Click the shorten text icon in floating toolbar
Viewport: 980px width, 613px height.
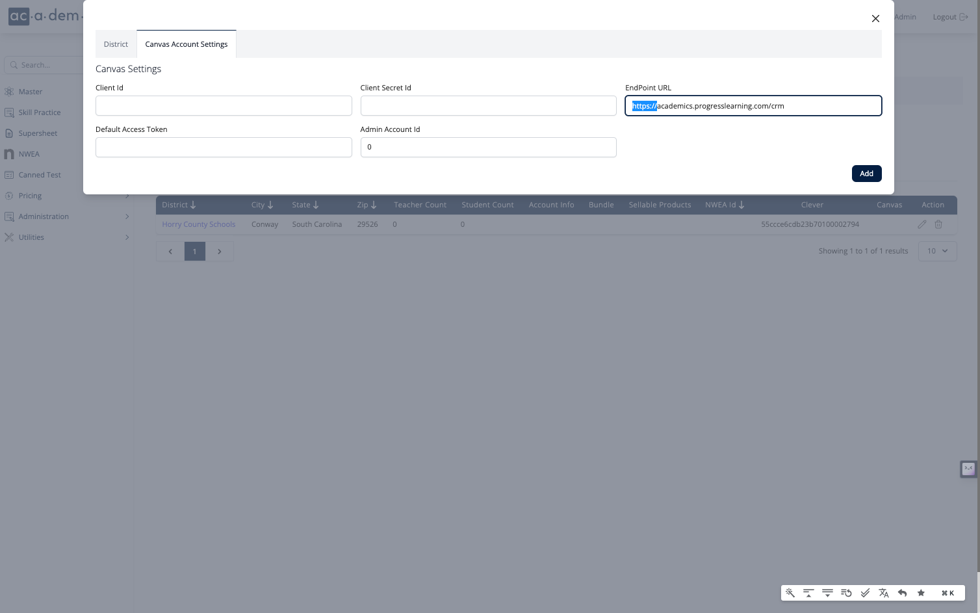pos(808,593)
